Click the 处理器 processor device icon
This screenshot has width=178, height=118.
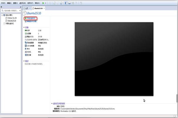26,33
